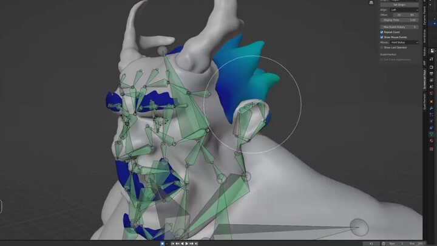Click the Display Time value field
The width and height of the screenshot is (437, 246).
coord(399,20)
